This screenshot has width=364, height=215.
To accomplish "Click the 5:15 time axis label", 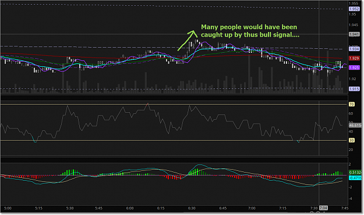I will [x=39, y=208].
